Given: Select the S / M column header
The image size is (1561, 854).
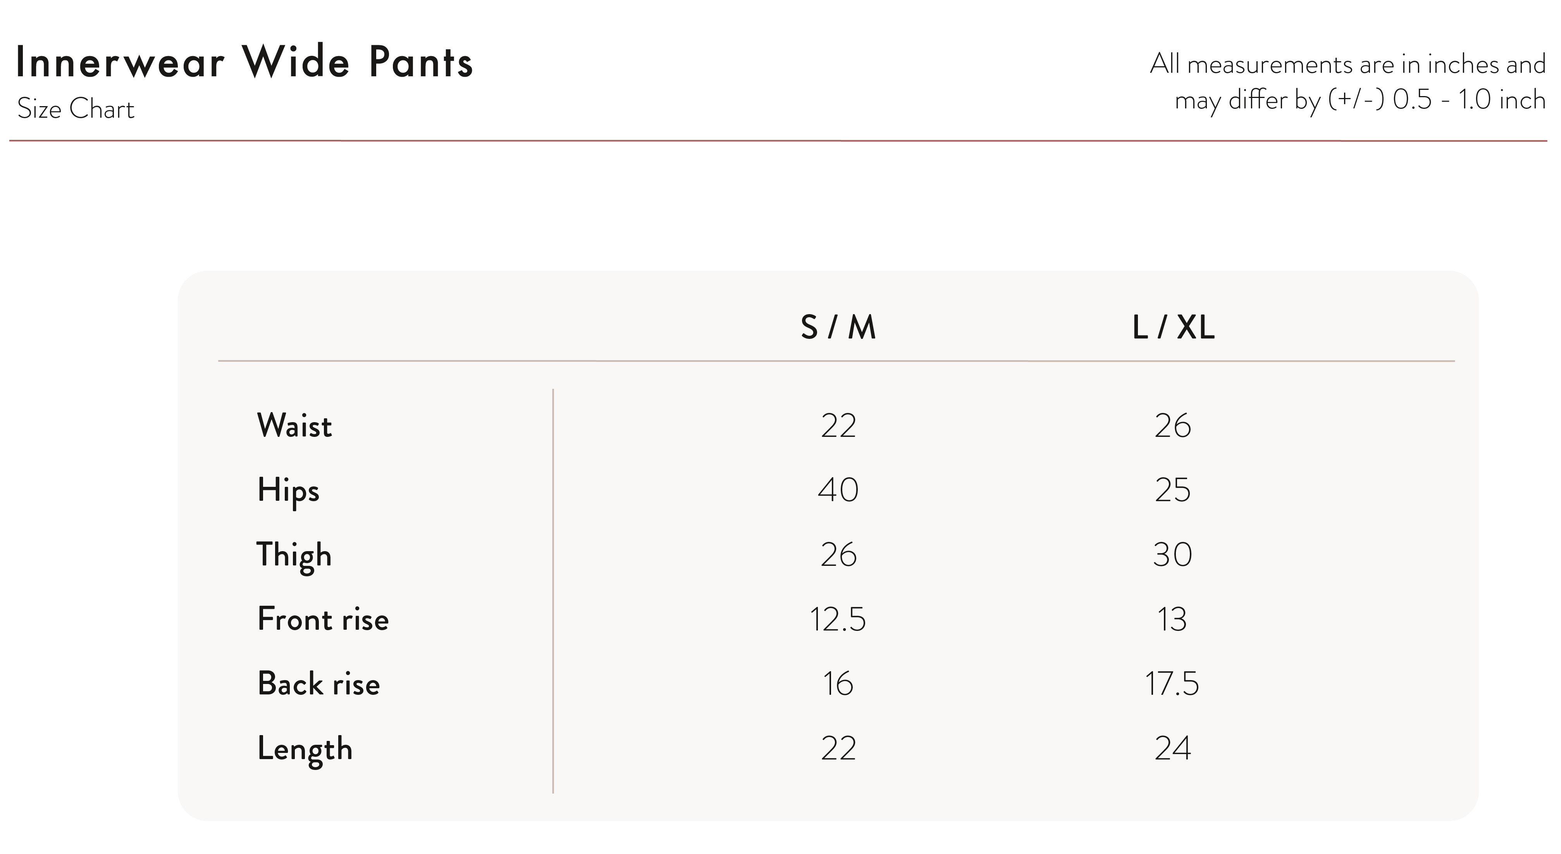Looking at the screenshot, I should pyautogui.click(x=838, y=328).
